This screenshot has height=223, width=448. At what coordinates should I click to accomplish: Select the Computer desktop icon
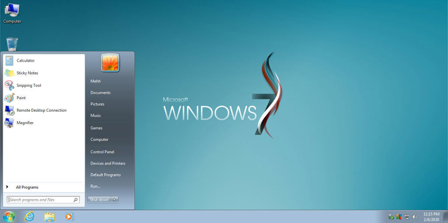pyautogui.click(x=12, y=14)
